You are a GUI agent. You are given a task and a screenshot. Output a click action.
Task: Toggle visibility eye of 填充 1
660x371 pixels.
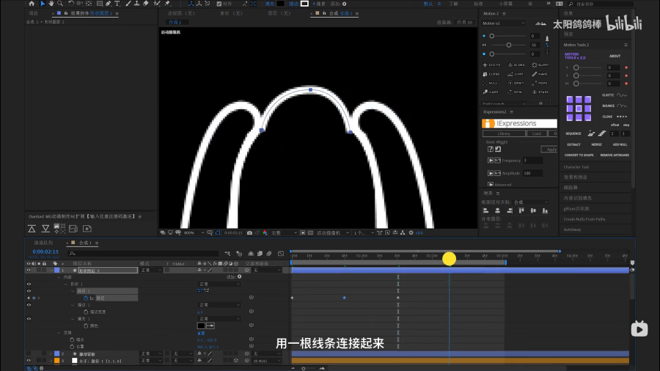[29, 319]
